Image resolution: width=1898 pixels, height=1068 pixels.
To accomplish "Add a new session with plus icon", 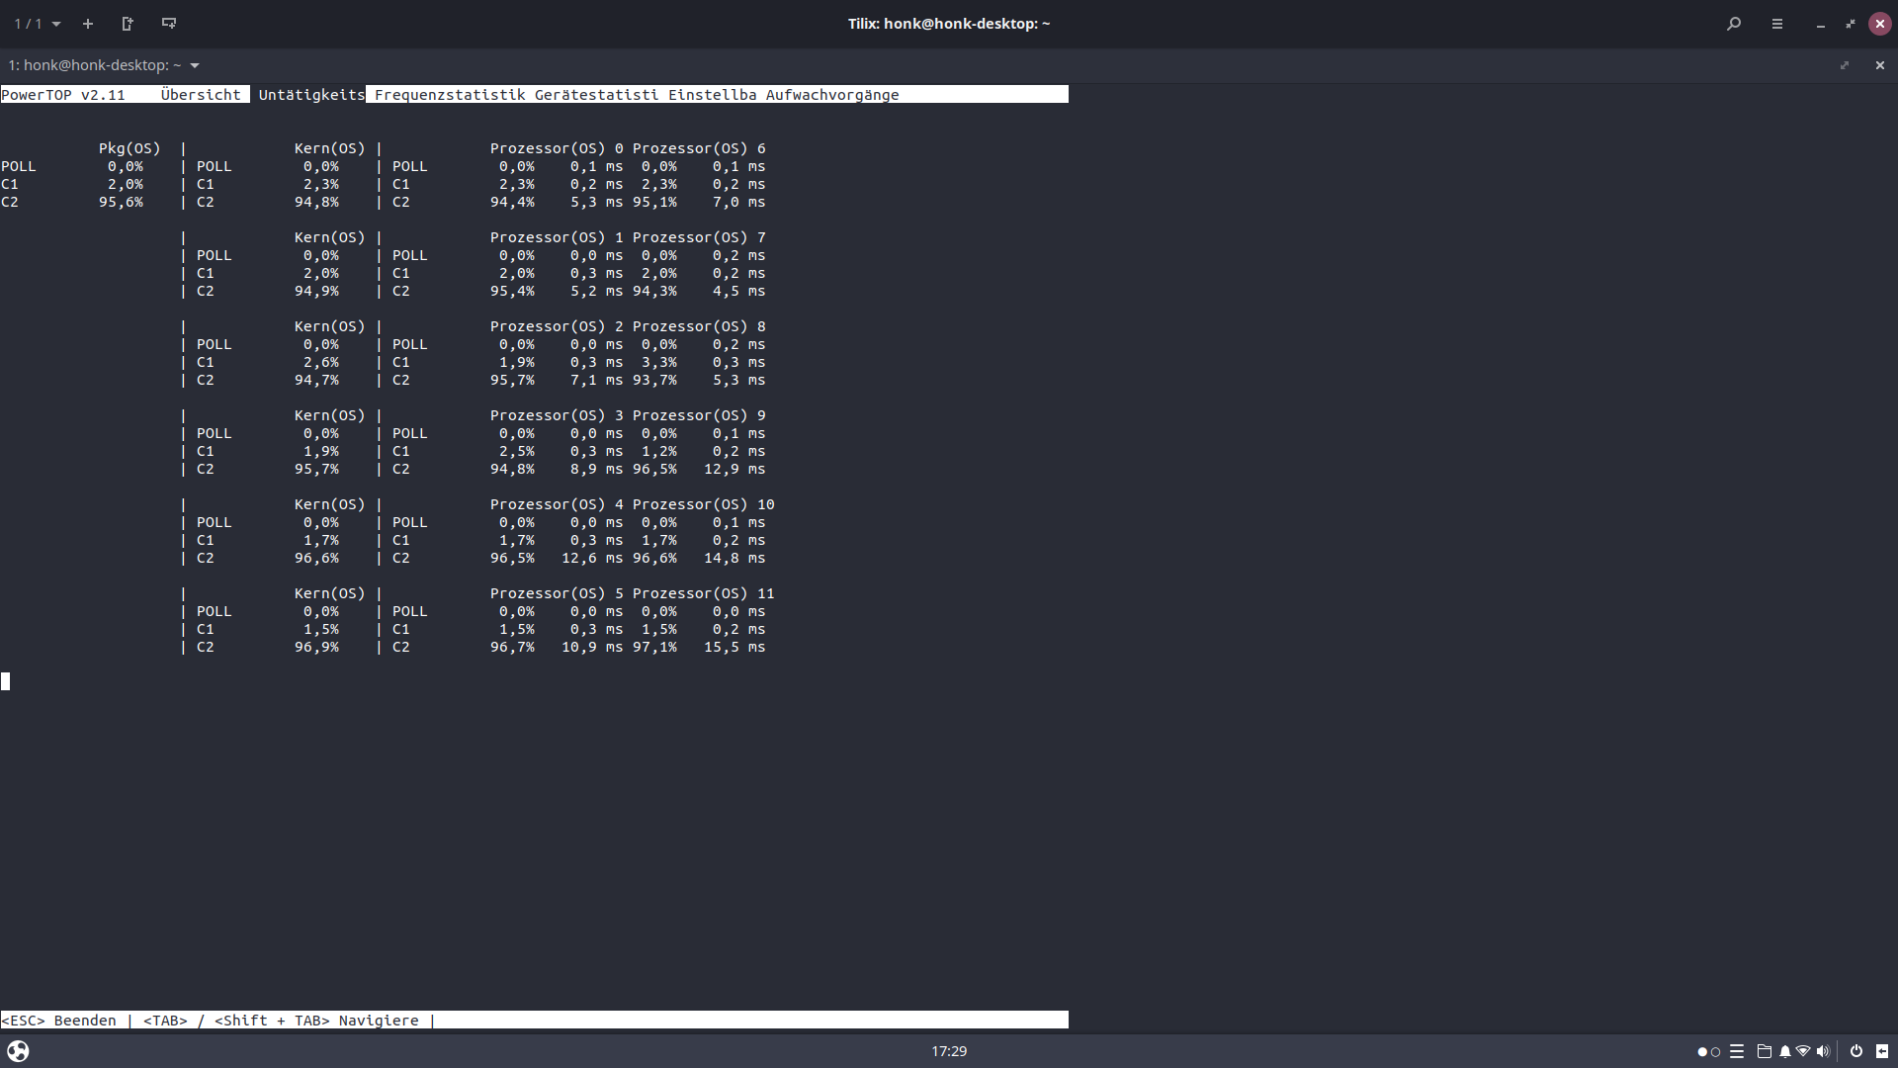I will pos(88,24).
